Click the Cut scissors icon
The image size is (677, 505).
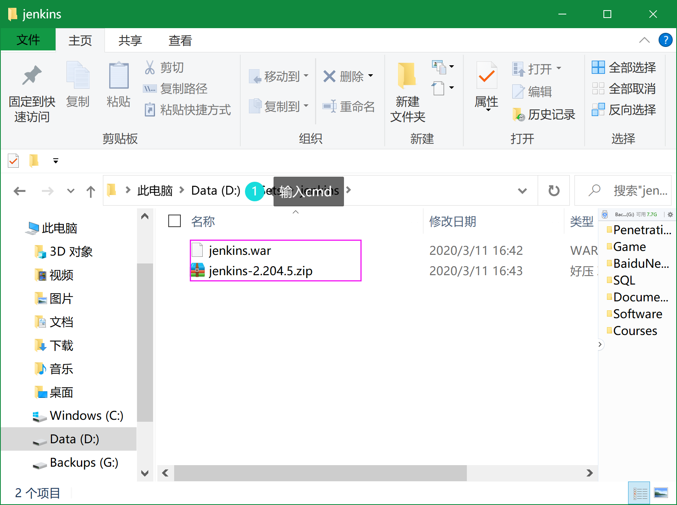tap(149, 67)
